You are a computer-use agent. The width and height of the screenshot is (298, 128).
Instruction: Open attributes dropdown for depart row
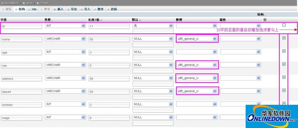[240, 91]
